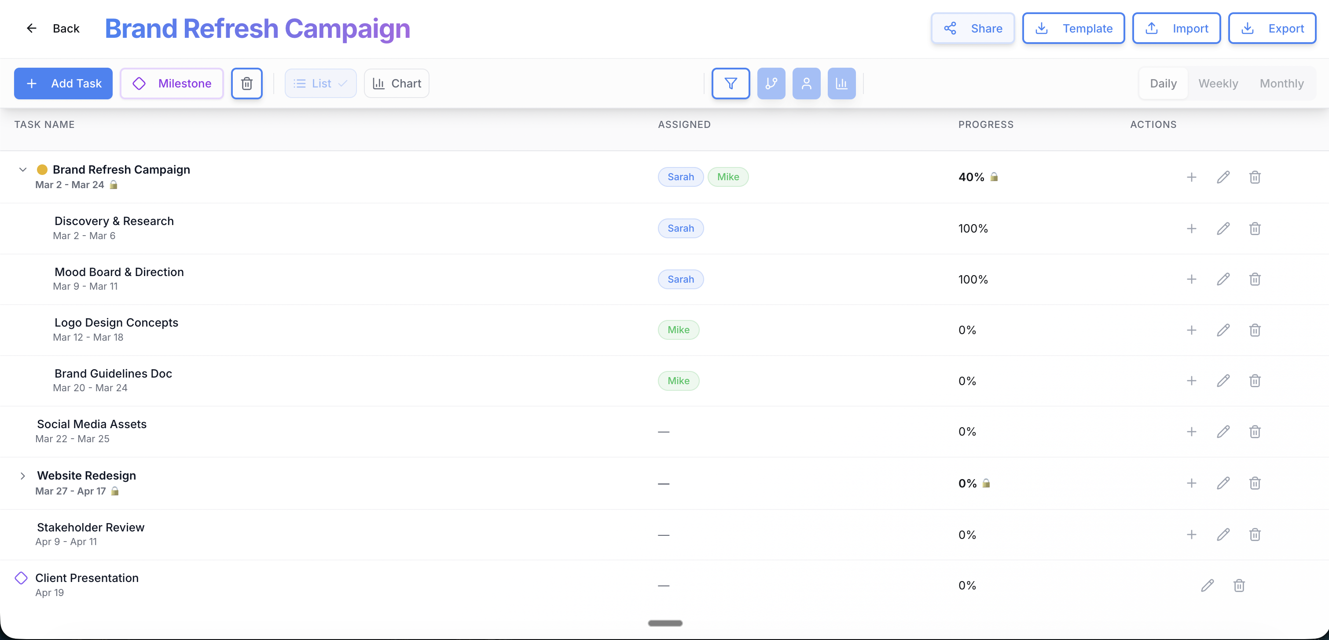Delete the Discovery & Research task
Screen dimensions: 1329x640
(1255, 228)
